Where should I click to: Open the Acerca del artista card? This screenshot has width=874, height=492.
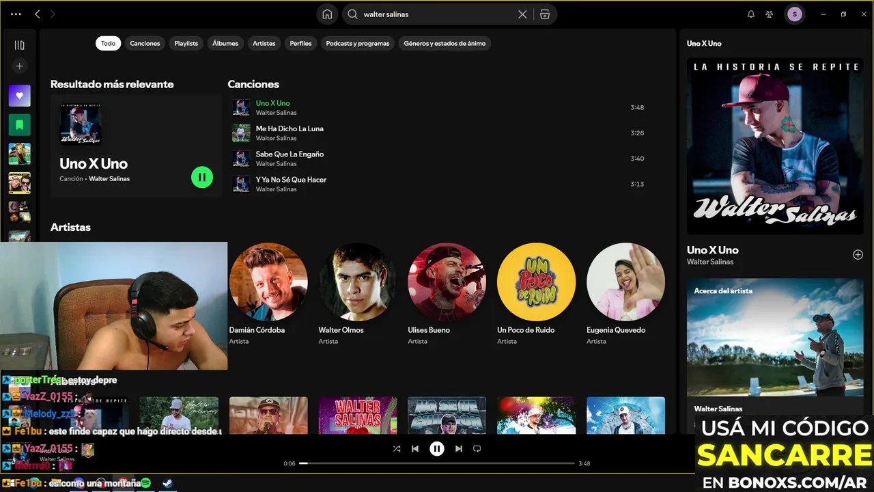pyautogui.click(x=775, y=355)
